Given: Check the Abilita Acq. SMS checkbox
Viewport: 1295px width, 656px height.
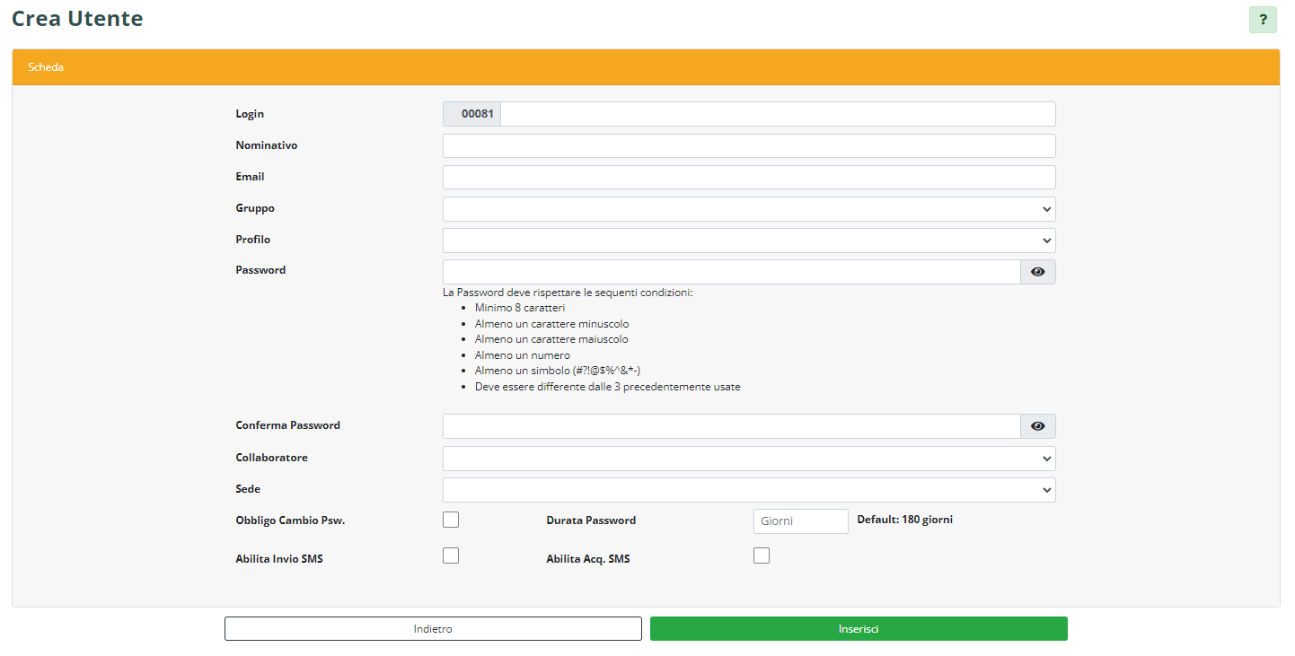Looking at the screenshot, I should 762,555.
